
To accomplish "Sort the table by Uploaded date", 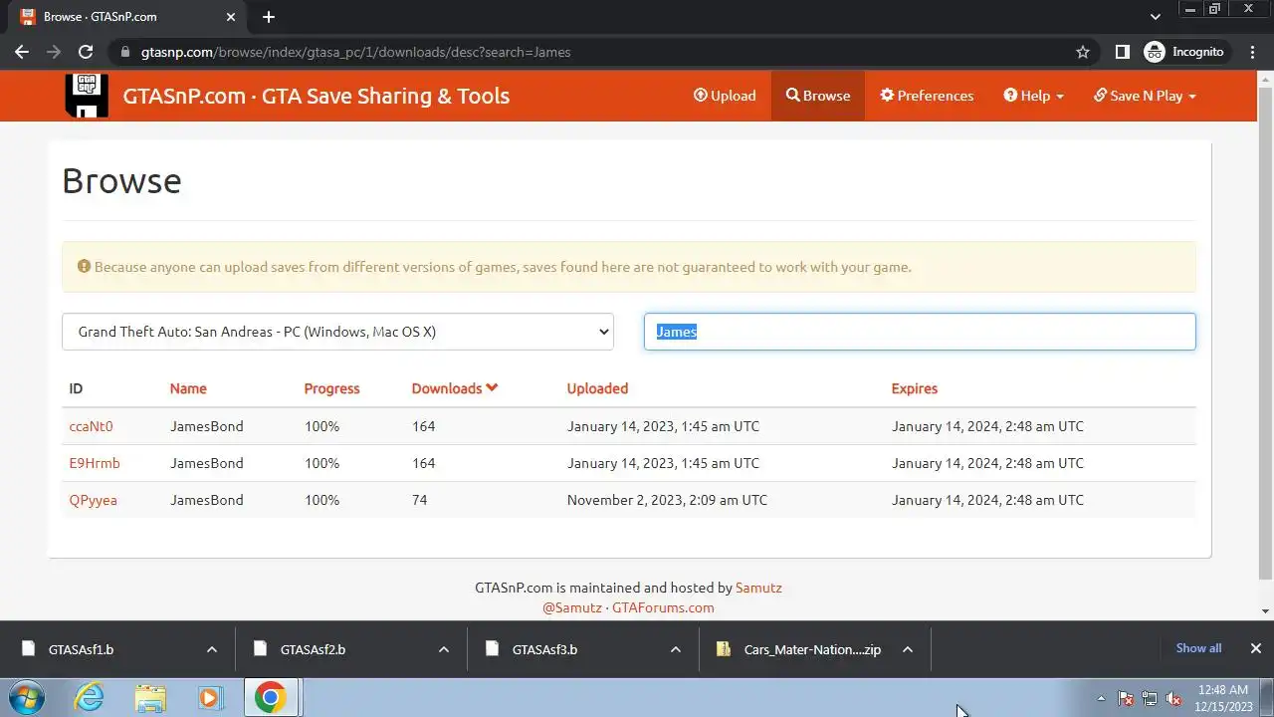I will pos(597,388).
